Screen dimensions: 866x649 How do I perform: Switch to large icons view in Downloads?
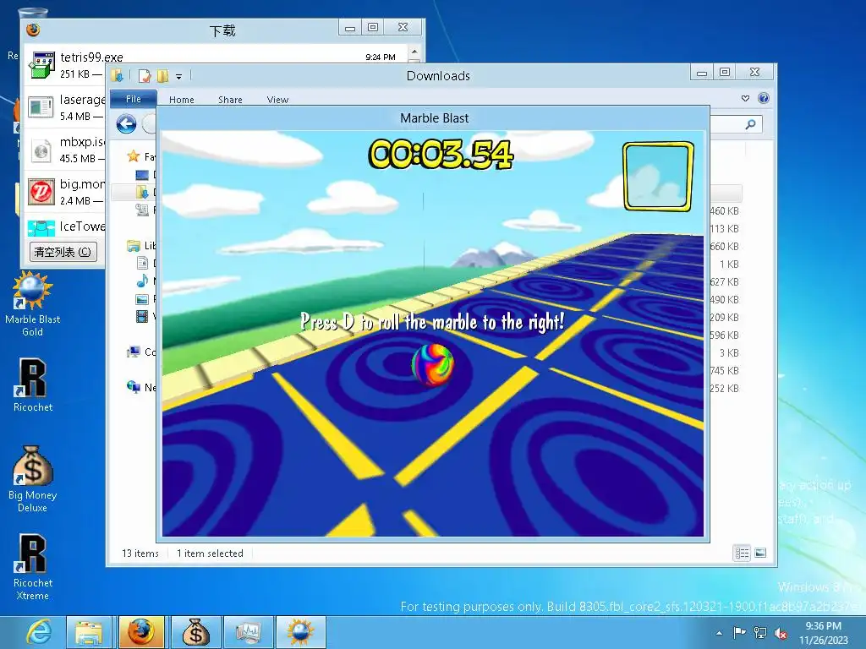(x=760, y=553)
